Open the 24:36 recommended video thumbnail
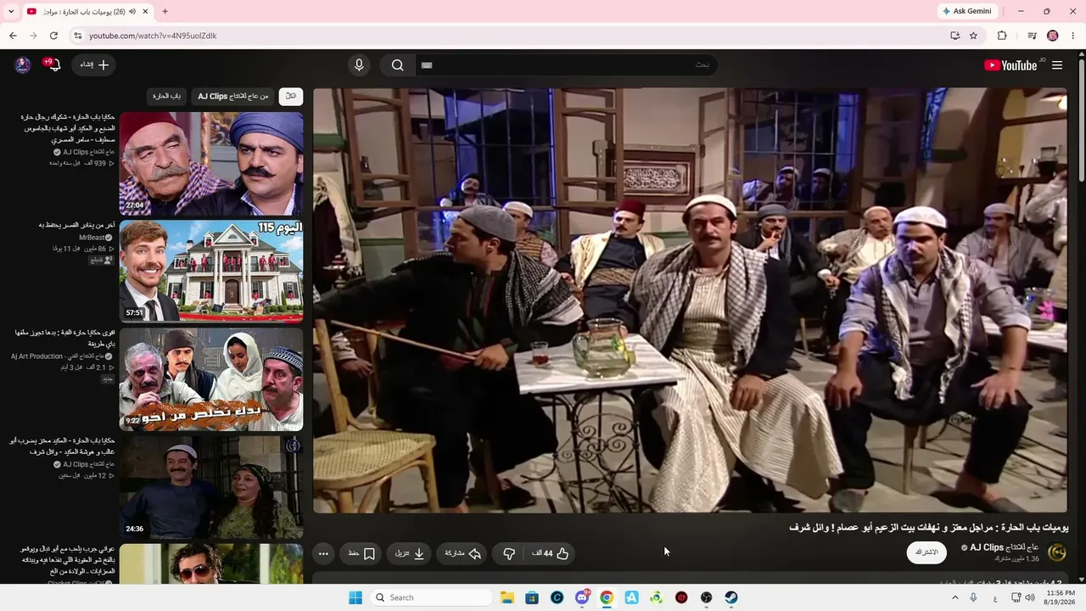 (x=211, y=487)
